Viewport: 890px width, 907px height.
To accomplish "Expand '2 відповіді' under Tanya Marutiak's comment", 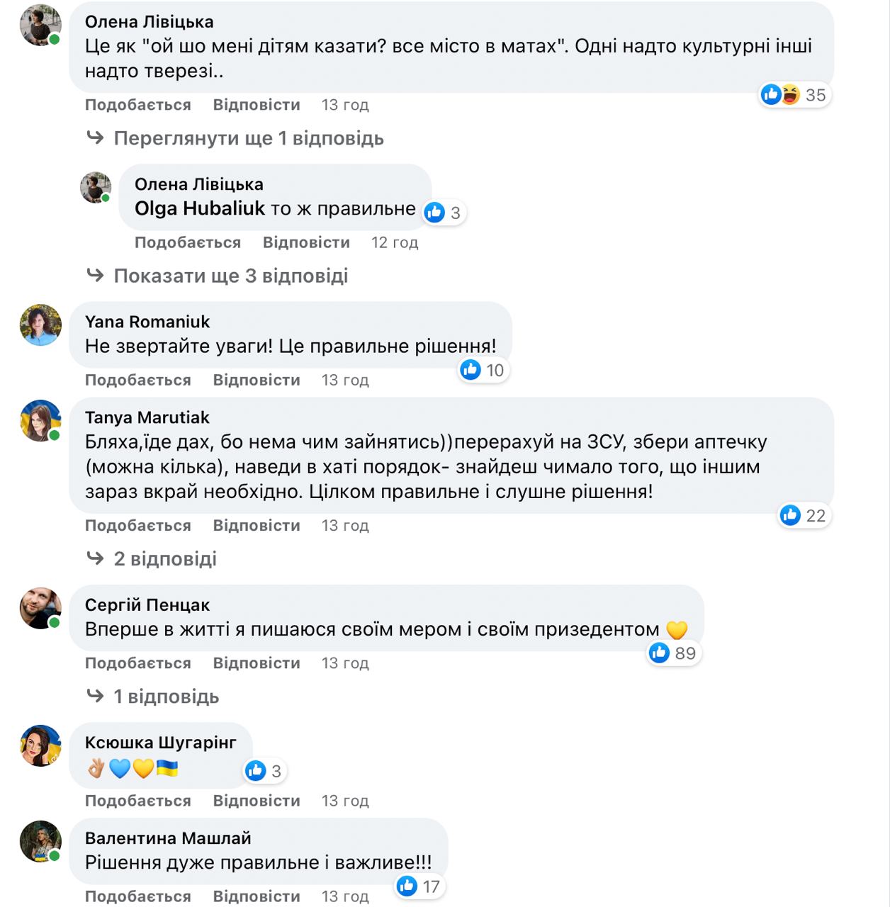I will pyautogui.click(x=165, y=559).
